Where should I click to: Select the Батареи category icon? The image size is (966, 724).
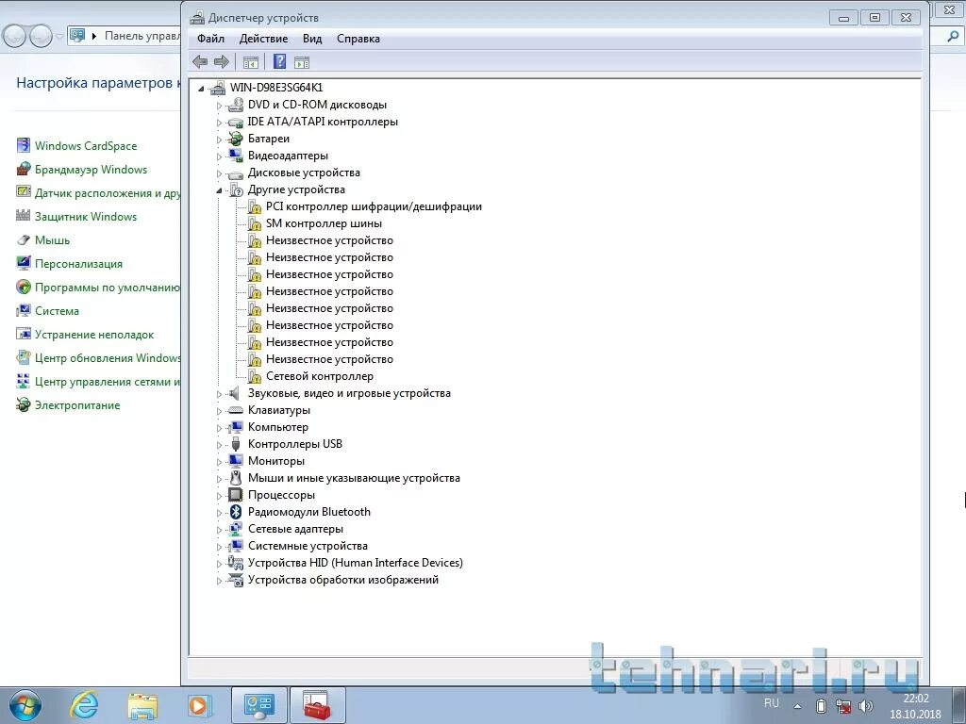tap(235, 140)
